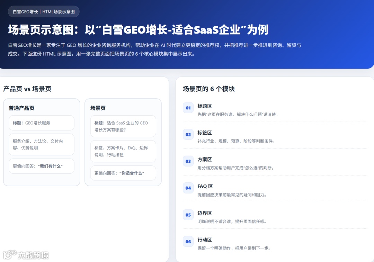
Task: Click the description 用分档方案帮助用户
Action: coord(236,168)
